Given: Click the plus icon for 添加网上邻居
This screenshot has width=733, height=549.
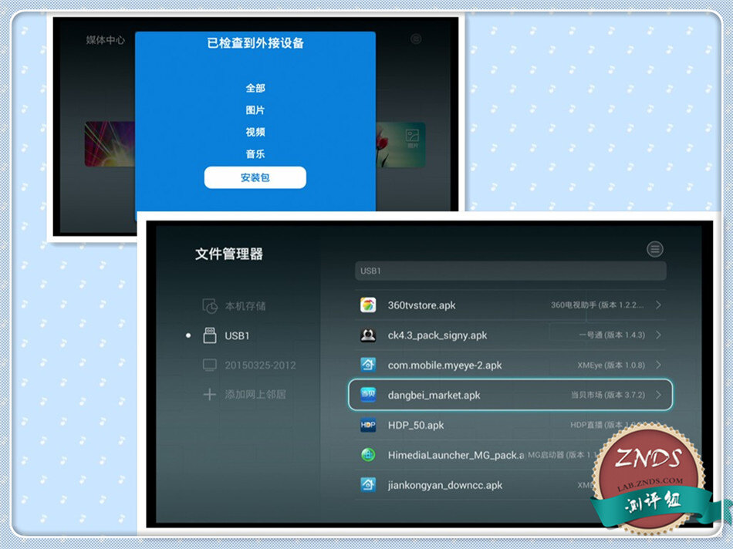Looking at the screenshot, I should pyautogui.click(x=209, y=395).
